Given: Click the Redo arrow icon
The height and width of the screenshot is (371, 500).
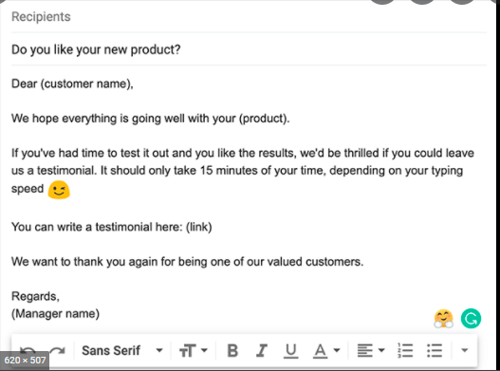Looking at the screenshot, I should click(58, 350).
